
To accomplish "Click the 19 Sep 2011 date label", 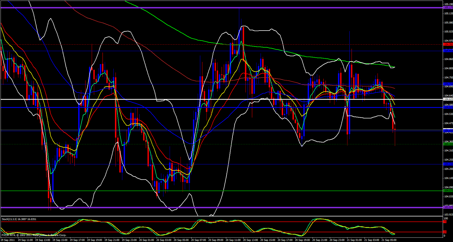I will tap(8, 240).
